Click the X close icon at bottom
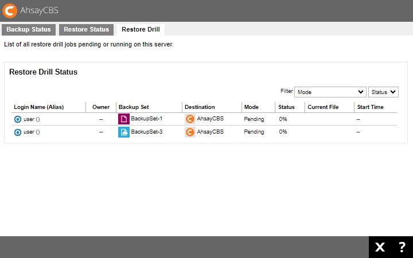Image resolution: width=413 pixels, height=258 pixels. pyautogui.click(x=380, y=247)
